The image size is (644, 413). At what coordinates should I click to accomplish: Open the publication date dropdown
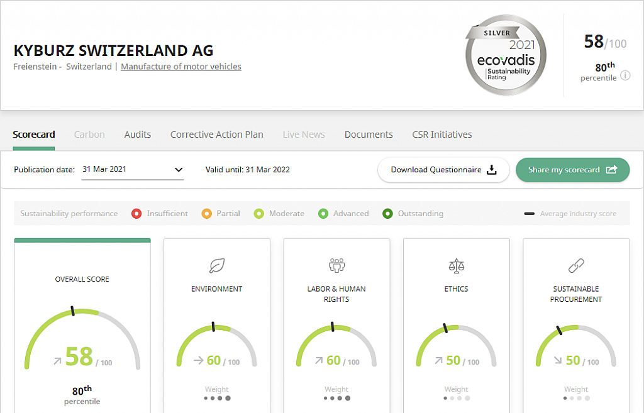[132, 170]
